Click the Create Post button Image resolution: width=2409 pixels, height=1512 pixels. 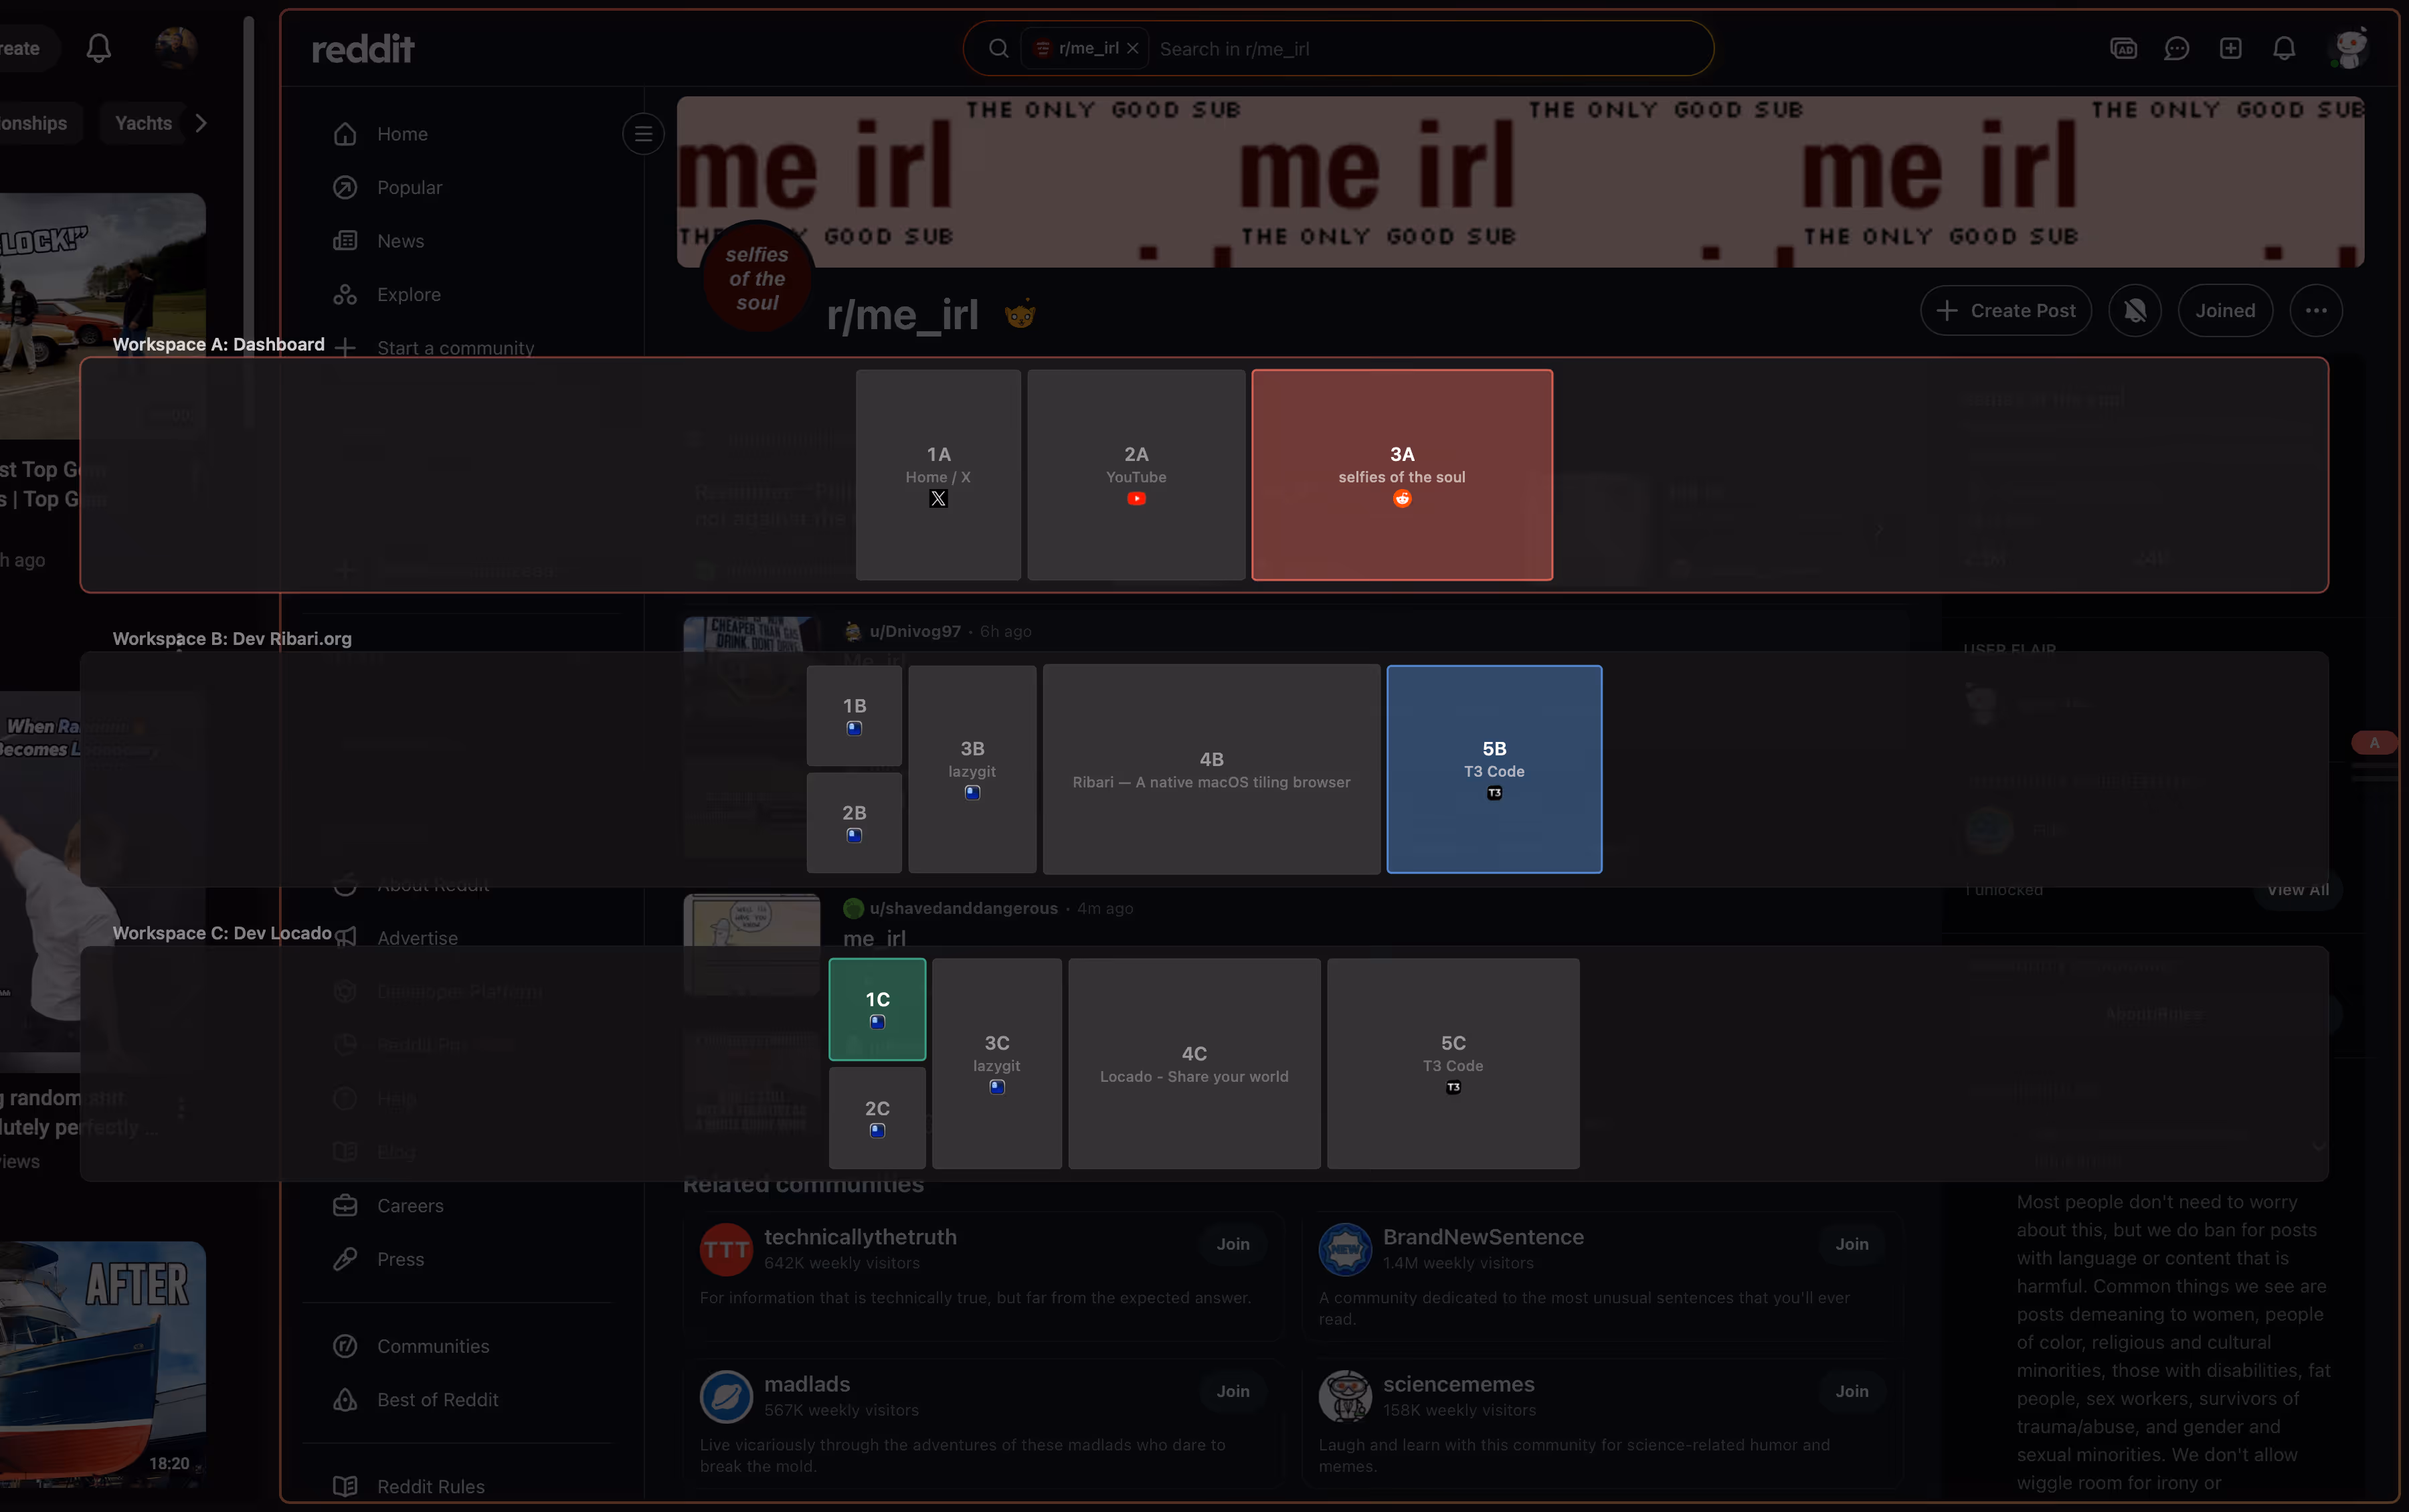click(x=2005, y=311)
